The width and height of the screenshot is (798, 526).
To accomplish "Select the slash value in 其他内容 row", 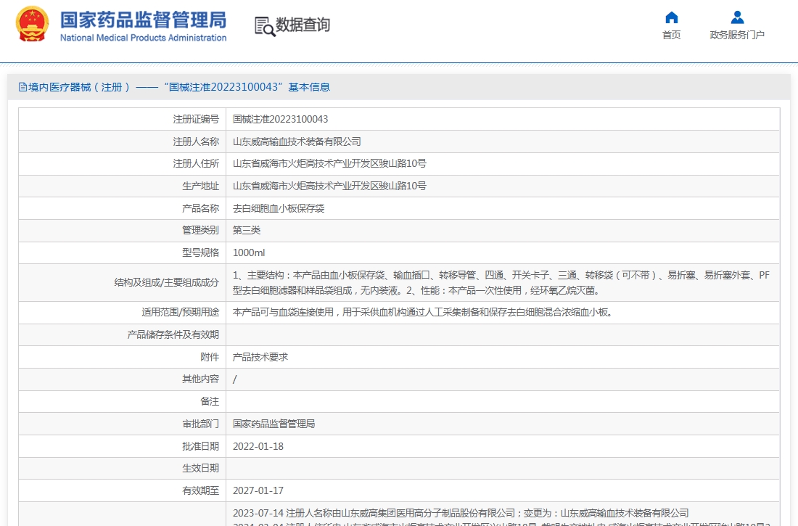I will pos(234,379).
